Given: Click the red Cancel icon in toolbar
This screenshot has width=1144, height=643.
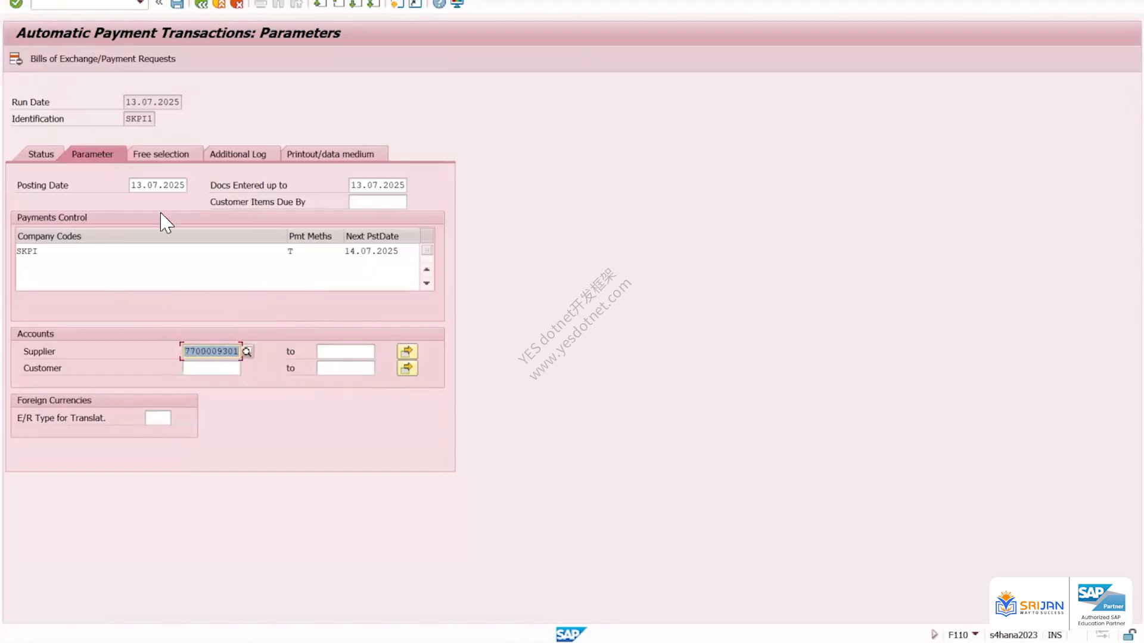Looking at the screenshot, I should (237, 4).
